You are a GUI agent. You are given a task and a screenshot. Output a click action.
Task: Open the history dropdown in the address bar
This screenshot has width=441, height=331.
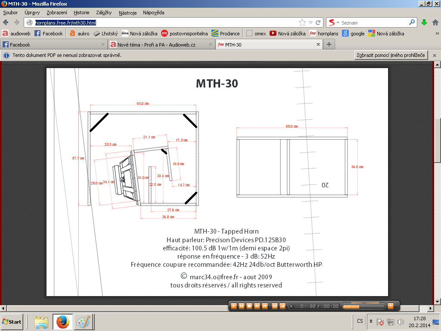point(311,22)
